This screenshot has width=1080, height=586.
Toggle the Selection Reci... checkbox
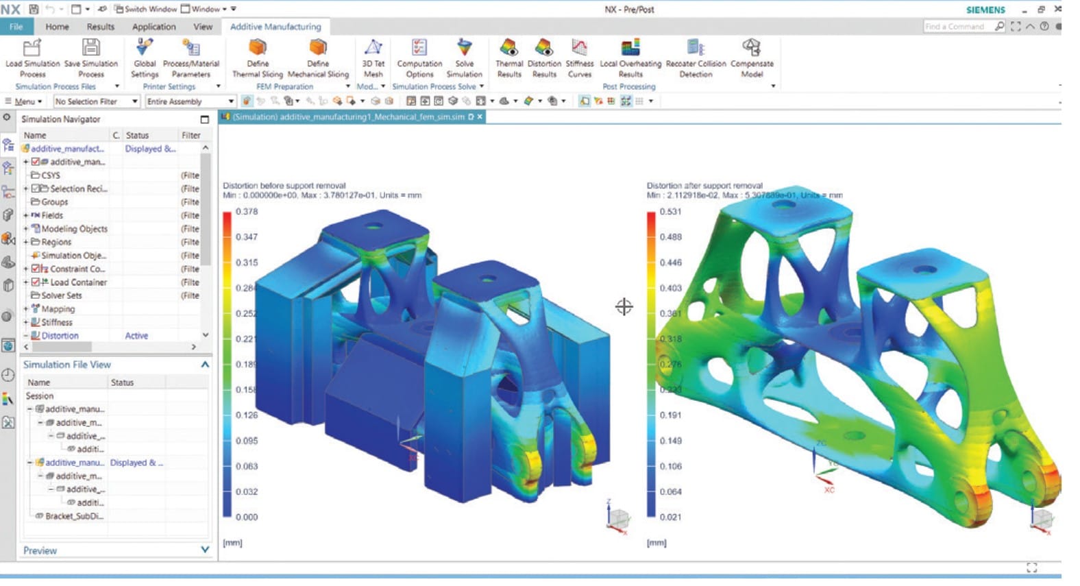[36, 188]
